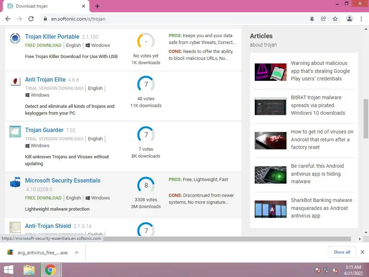Click the scroll right arrow
This screenshot has width=369, height=277.
pyautogui.click(x=360, y=239)
